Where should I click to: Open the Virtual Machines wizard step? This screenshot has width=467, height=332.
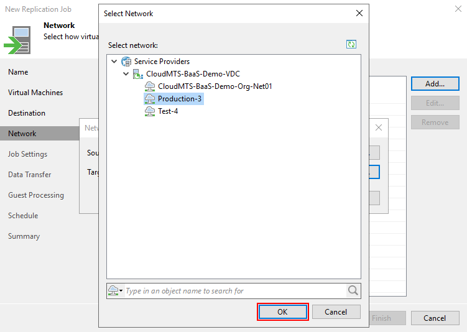pyautogui.click(x=35, y=93)
